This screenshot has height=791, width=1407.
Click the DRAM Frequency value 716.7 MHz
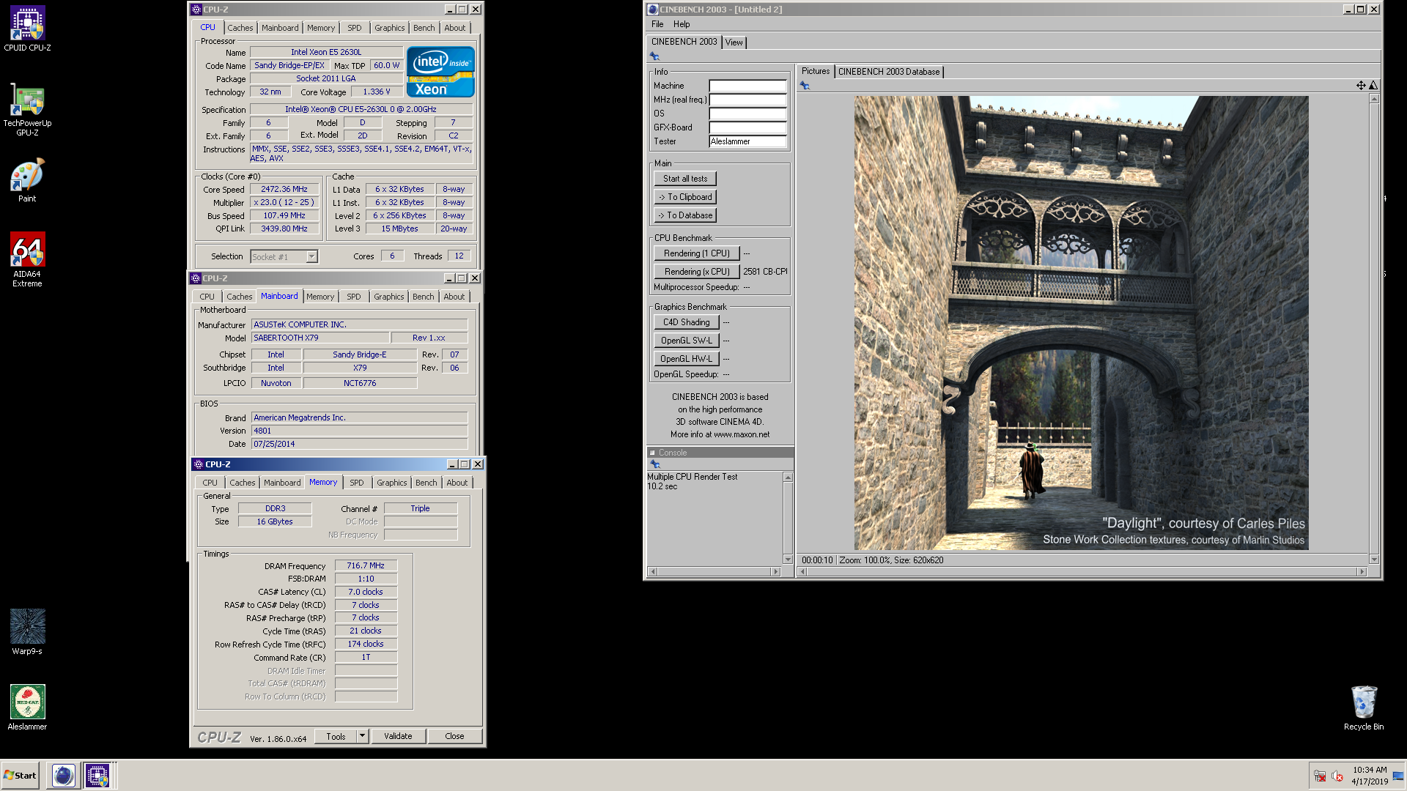pyautogui.click(x=366, y=565)
